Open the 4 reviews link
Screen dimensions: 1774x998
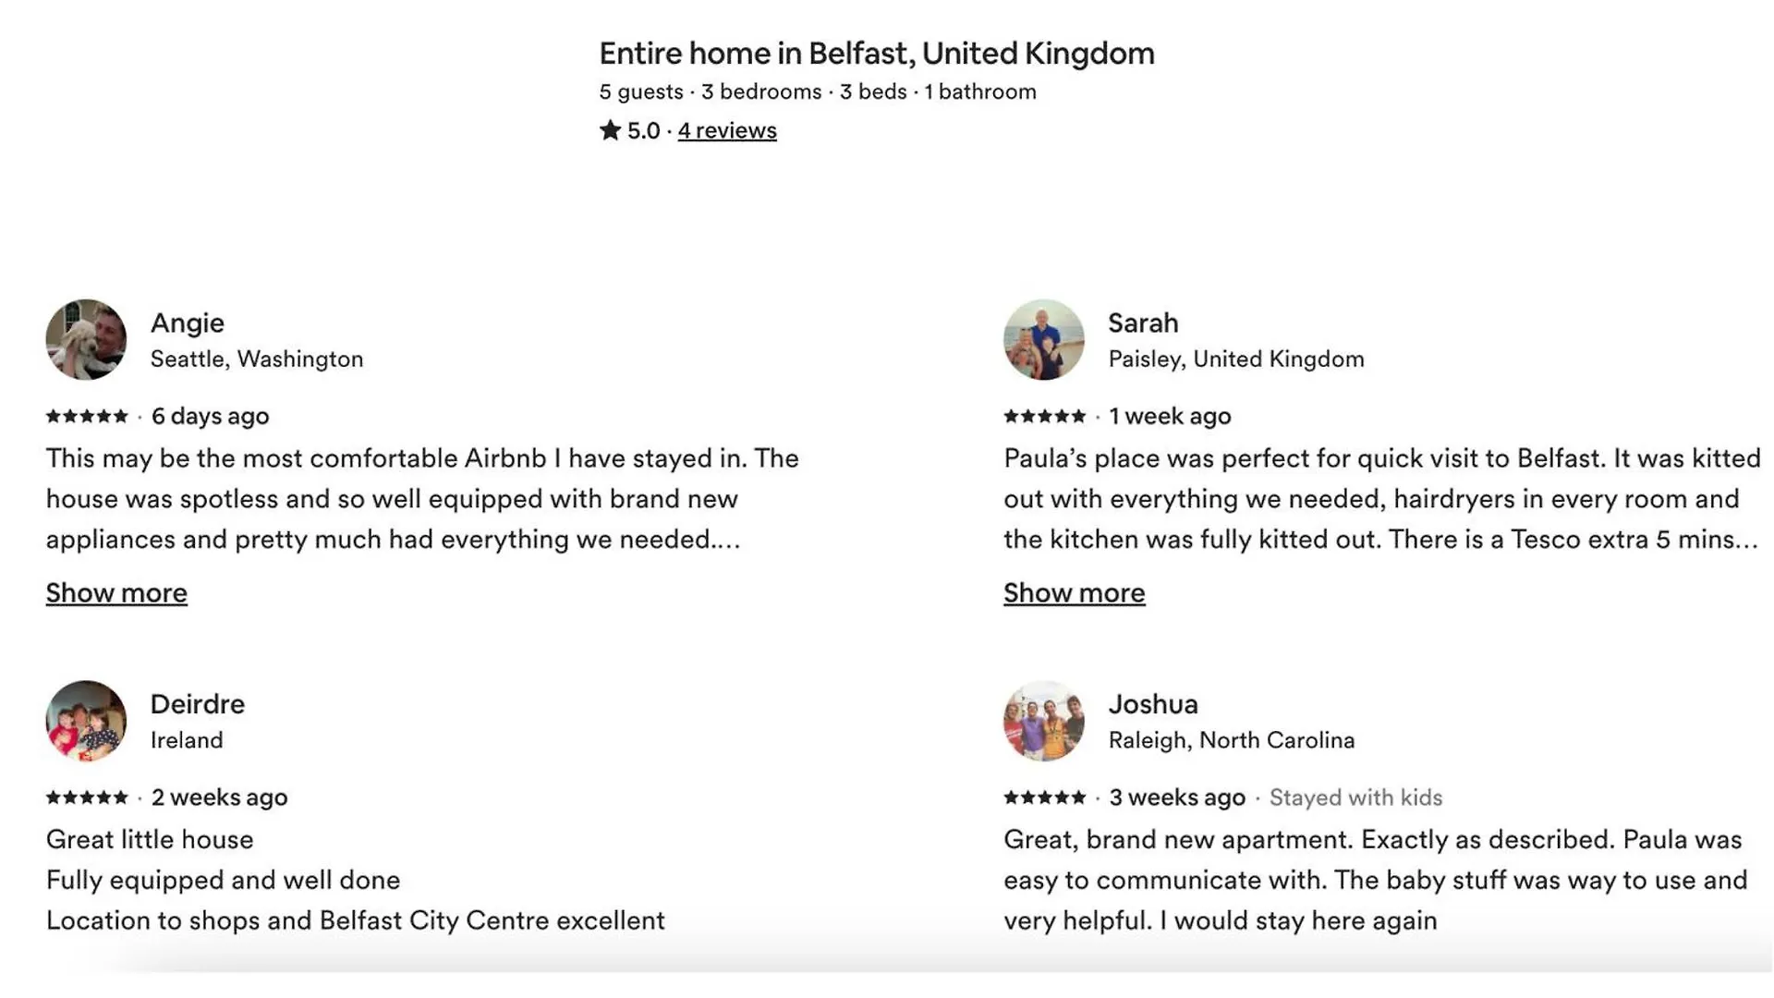tap(727, 131)
